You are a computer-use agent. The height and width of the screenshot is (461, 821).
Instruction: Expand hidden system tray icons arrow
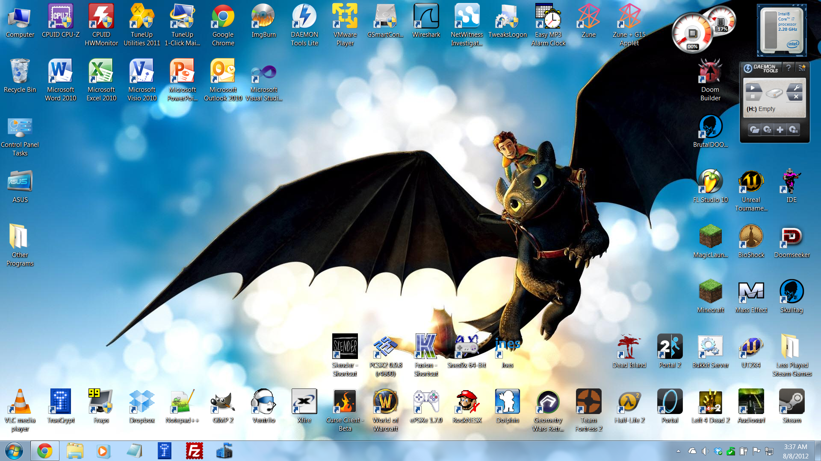pyautogui.click(x=678, y=451)
